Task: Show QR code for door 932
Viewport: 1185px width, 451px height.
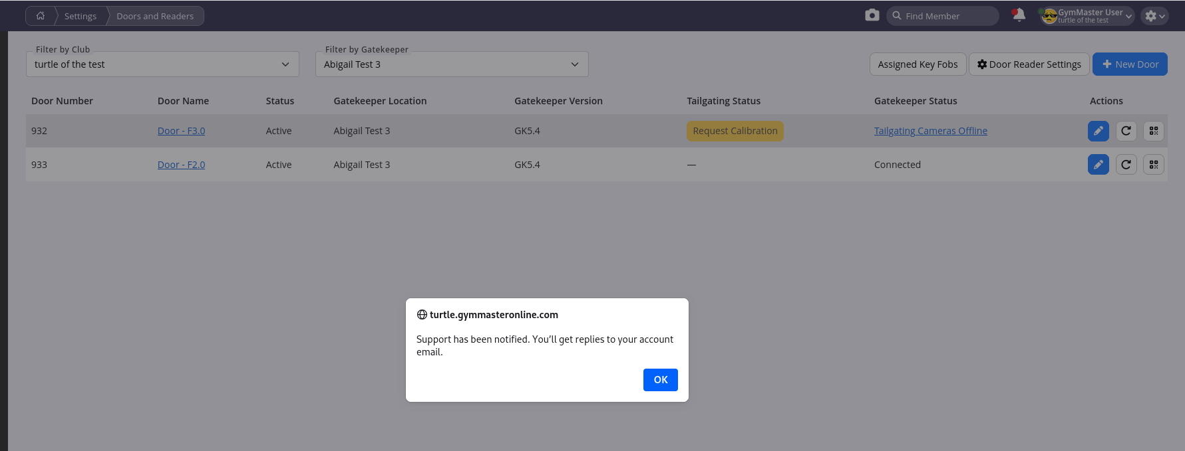Action: click(x=1154, y=131)
